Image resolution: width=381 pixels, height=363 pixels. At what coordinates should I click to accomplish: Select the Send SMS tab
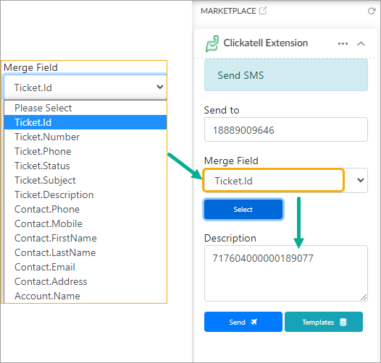[285, 75]
